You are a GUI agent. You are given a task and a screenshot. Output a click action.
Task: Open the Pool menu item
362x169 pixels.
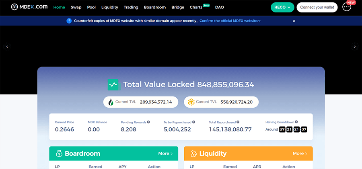91,7
